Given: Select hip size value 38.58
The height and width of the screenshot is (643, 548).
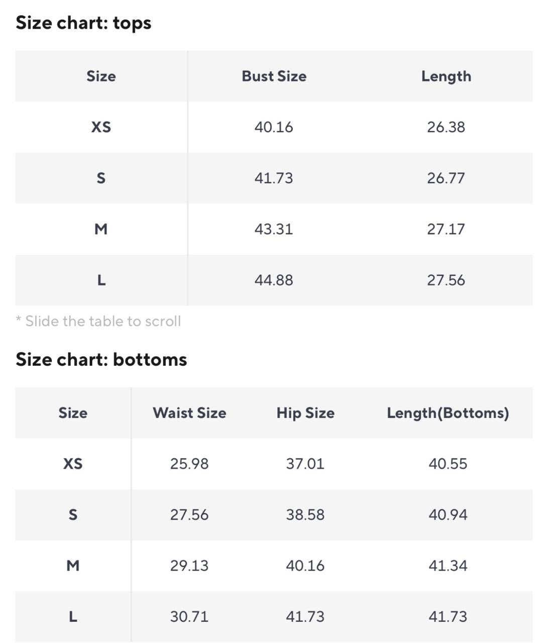Looking at the screenshot, I should (x=305, y=515).
